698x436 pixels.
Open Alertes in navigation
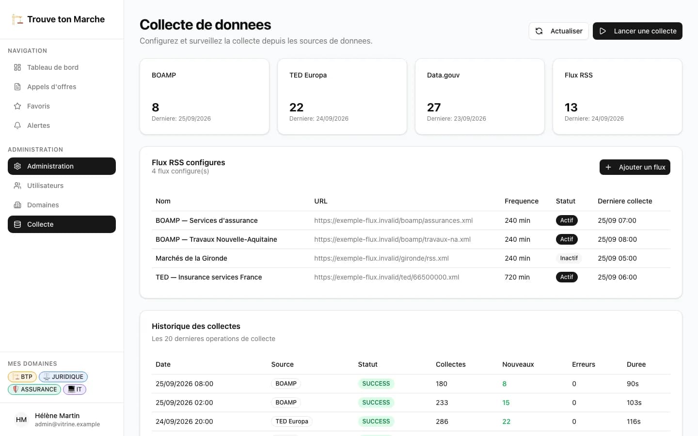[62, 125]
